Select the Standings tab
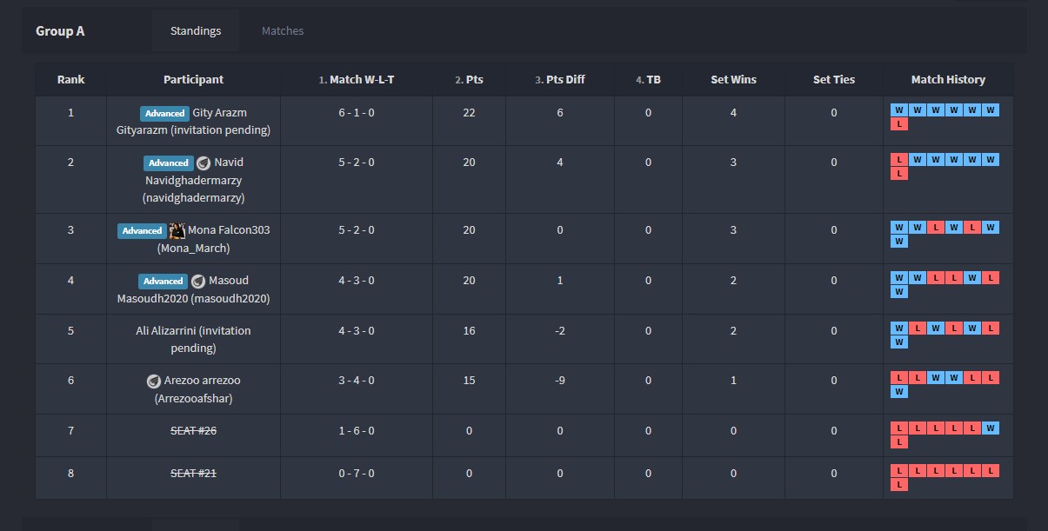Image resolution: width=1048 pixels, height=531 pixels. 196,31
